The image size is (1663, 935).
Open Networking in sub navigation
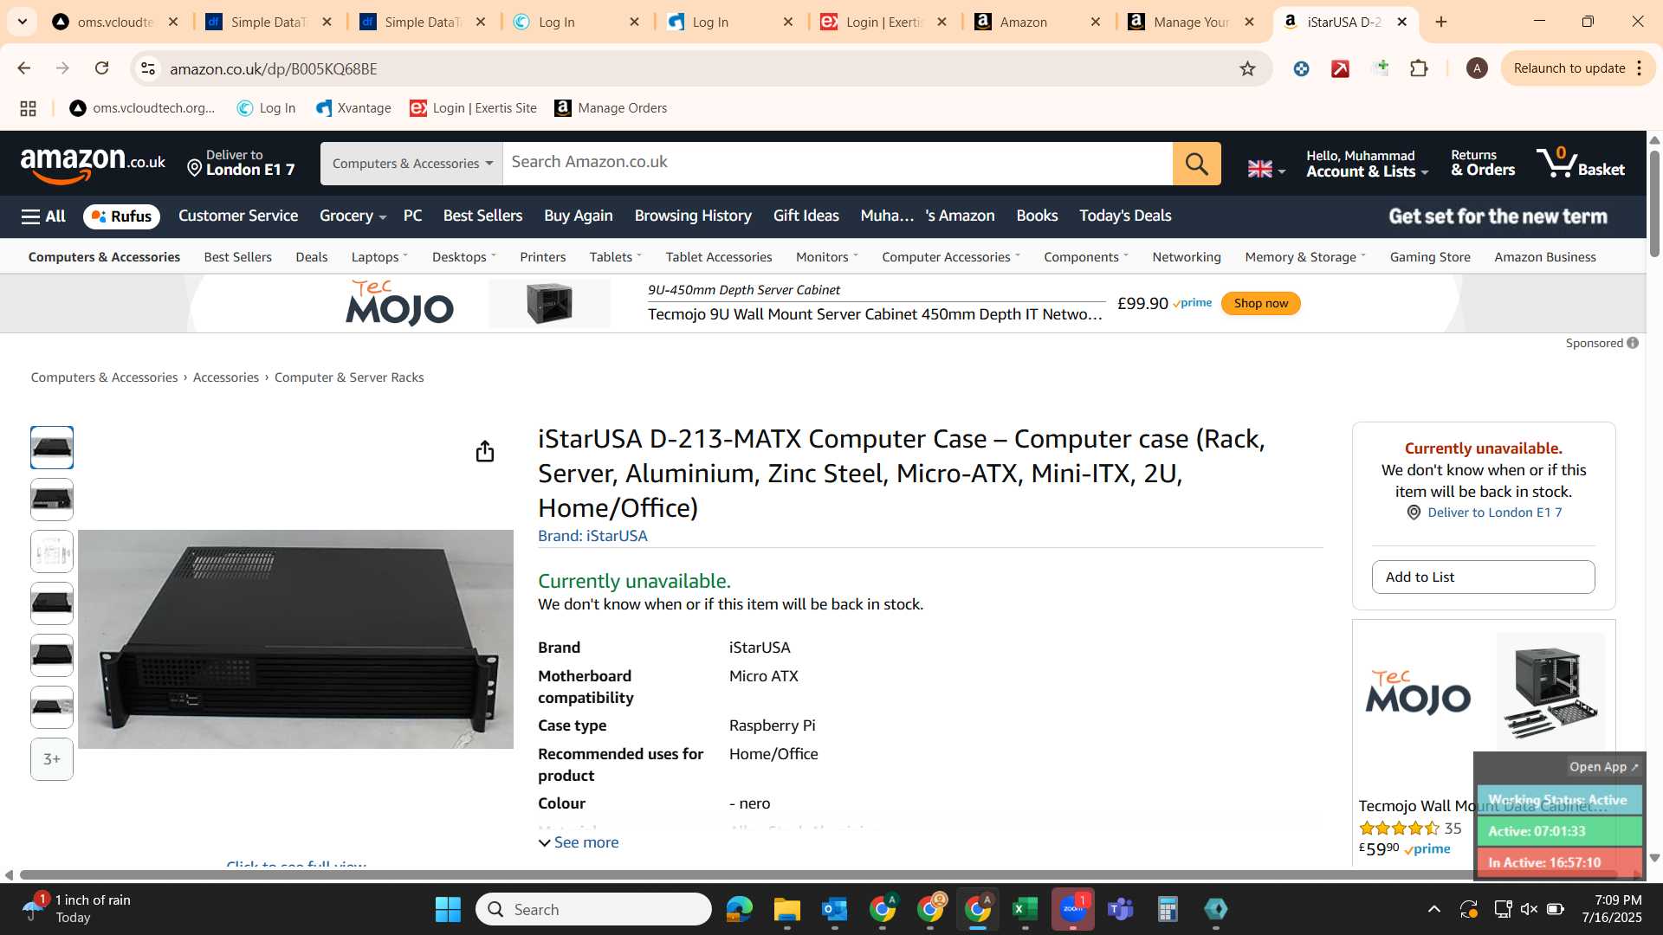point(1187,257)
